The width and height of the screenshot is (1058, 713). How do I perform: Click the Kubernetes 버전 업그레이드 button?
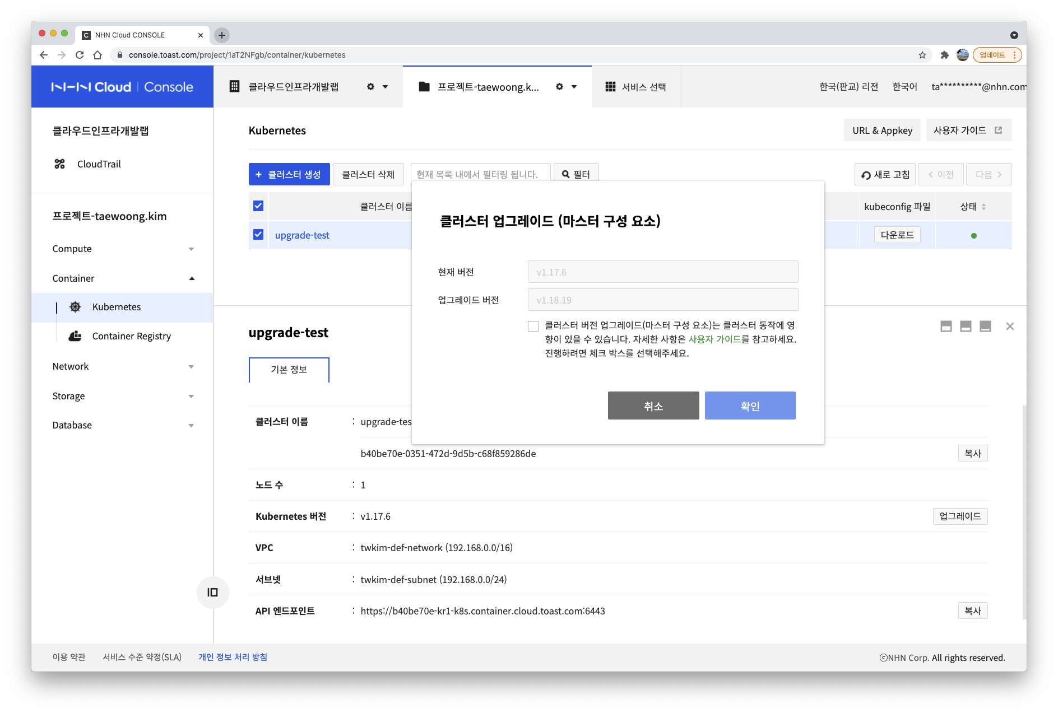pos(960,516)
